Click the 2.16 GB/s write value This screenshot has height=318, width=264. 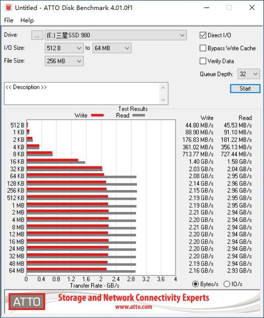201,271
